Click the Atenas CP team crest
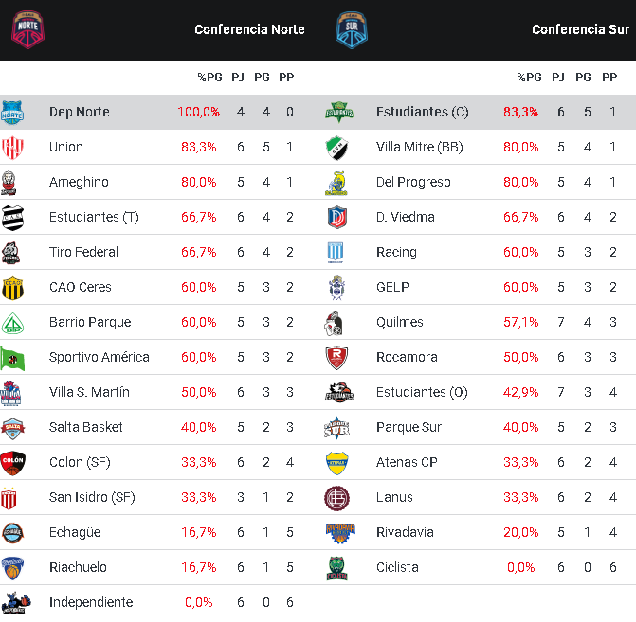This screenshot has height=622, width=636. [x=337, y=462]
